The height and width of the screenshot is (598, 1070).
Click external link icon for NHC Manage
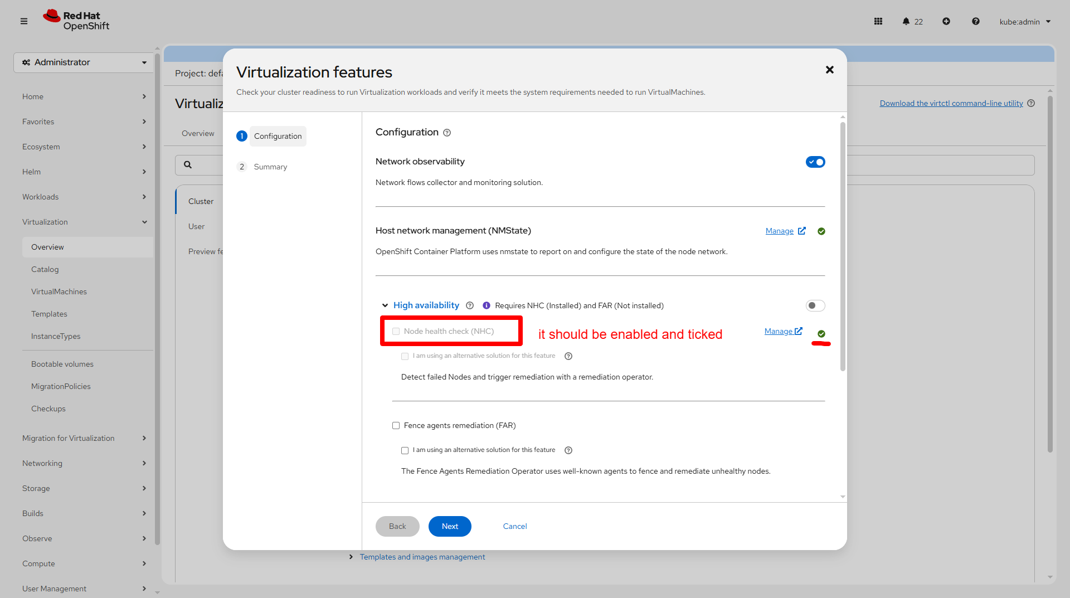pos(799,331)
